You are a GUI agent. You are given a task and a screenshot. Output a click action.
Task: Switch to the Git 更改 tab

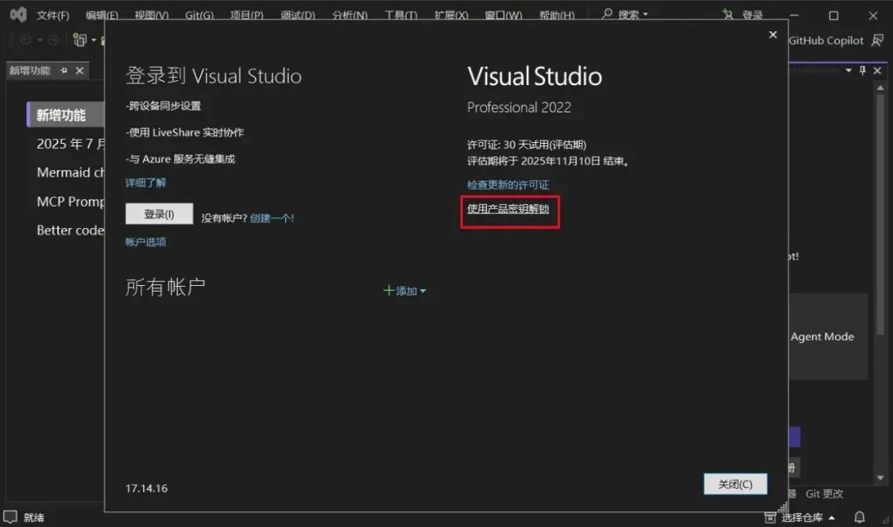(824, 493)
